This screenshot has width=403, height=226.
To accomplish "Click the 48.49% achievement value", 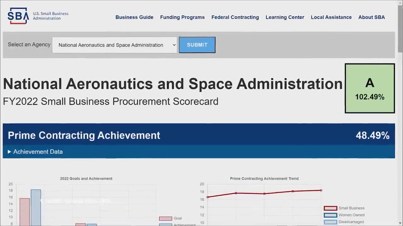I will pos(372,135).
